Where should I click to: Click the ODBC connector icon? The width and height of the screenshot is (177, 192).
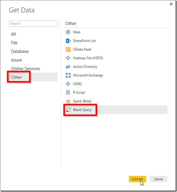(68, 84)
